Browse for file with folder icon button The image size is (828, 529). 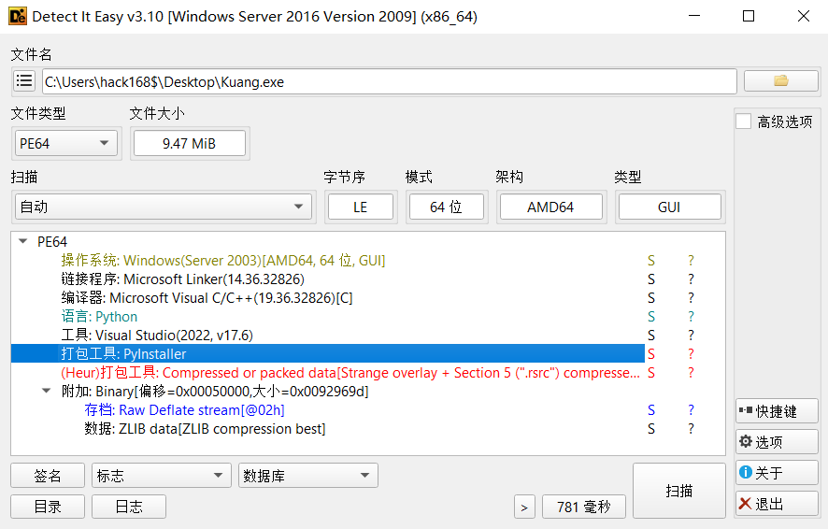click(x=781, y=81)
